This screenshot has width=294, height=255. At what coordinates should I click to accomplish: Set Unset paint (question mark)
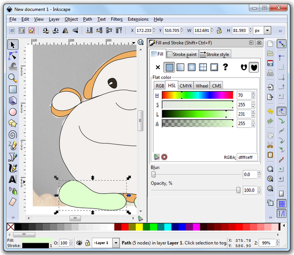point(225,67)
